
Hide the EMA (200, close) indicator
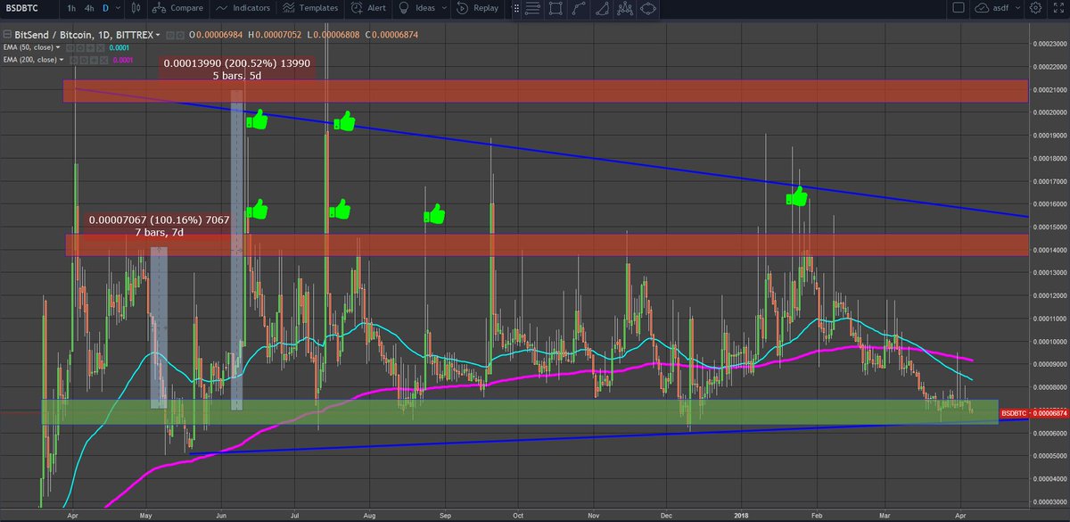click(75, 59)
